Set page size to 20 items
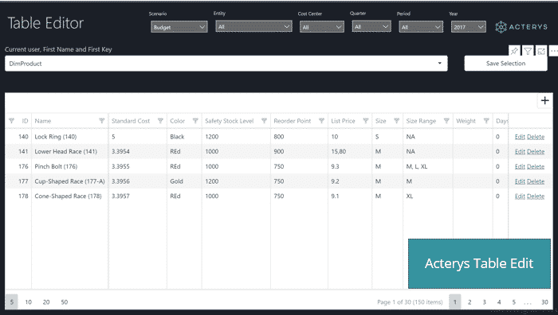558x315 pixels. (x=46, y=301)
